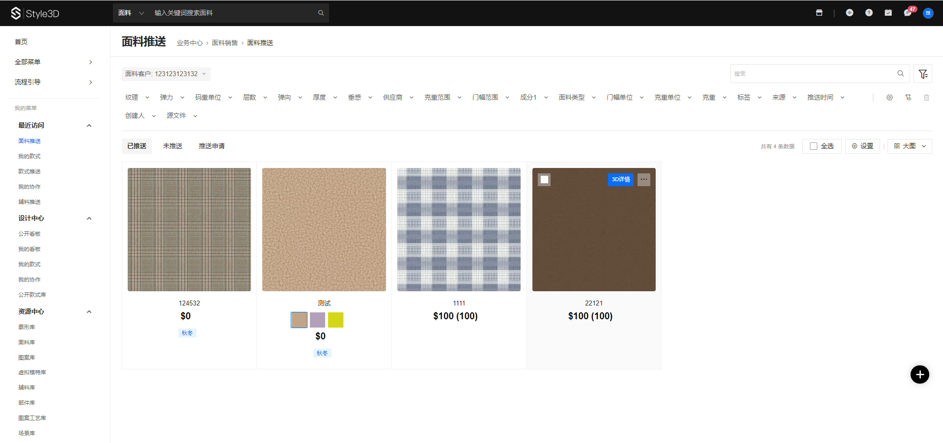
Task: Switch to the 推送申请 tab
Action: [212, 146]
